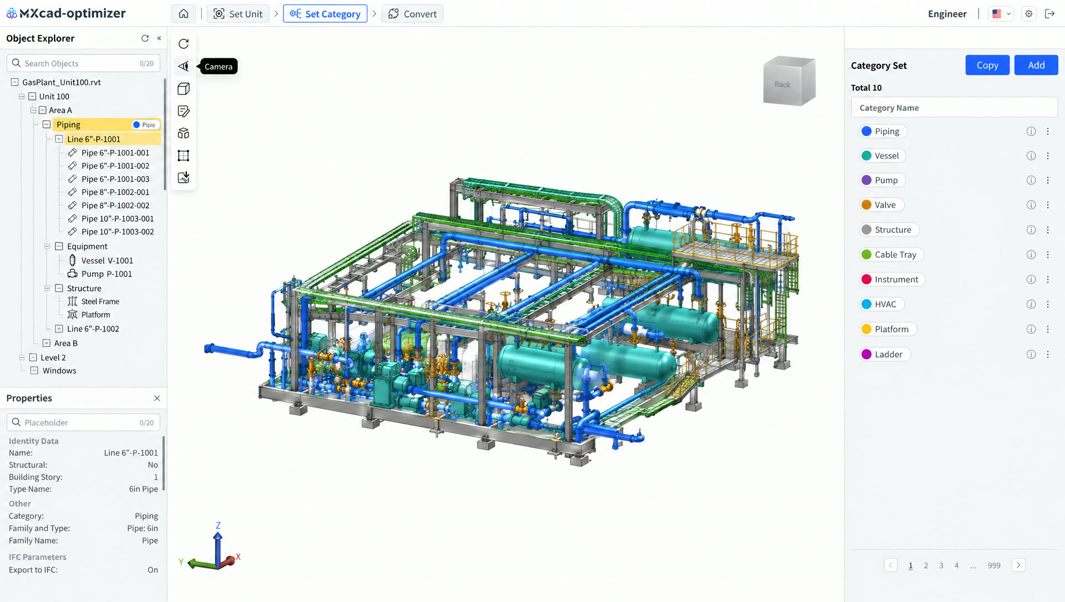Viewport: 1065px width, 602px height.
Task: Show info for the Piping category
Action: click(x=1031, y=131)
